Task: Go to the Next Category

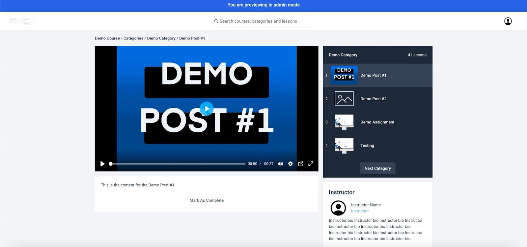Action: (x=377, y=168)
